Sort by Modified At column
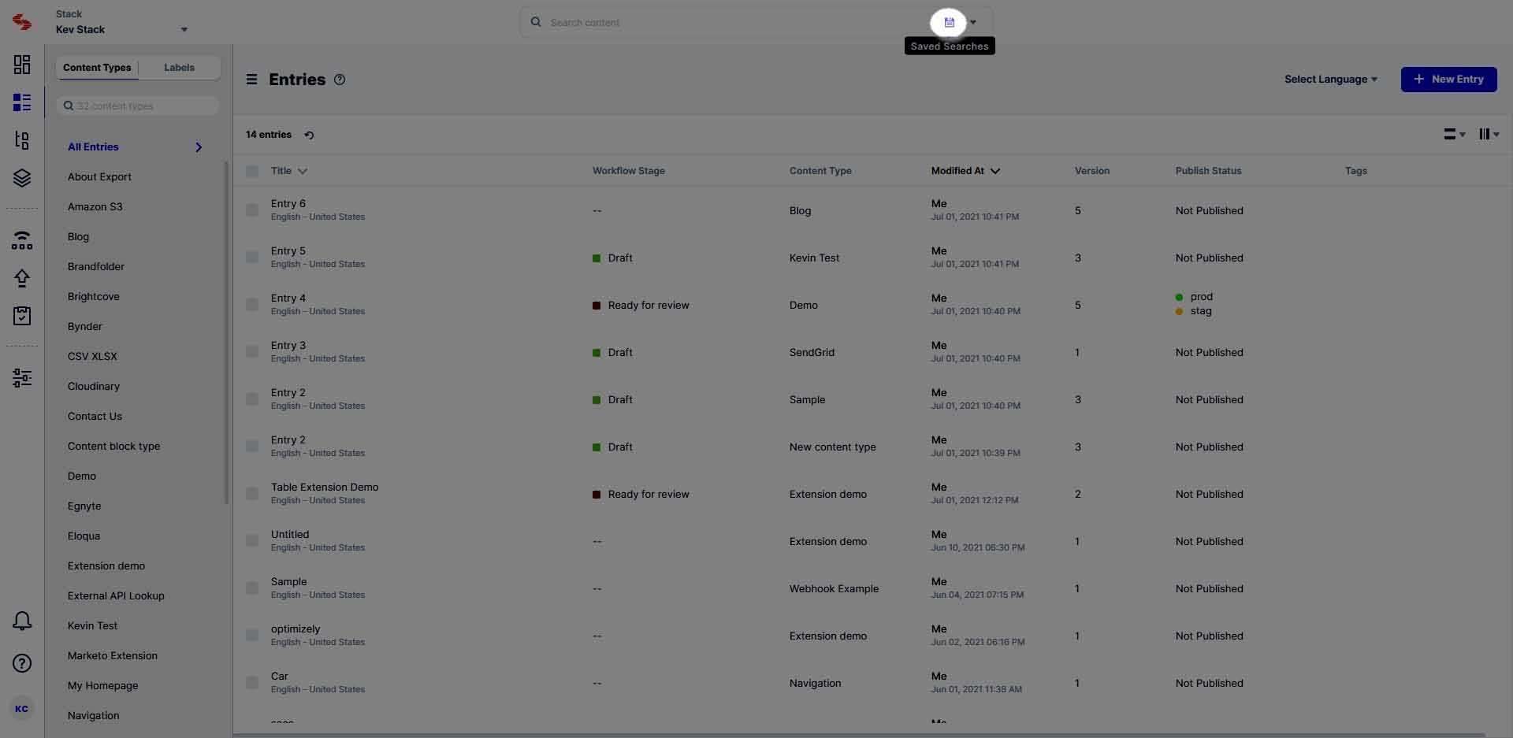This screenshot has width=1513, height=738. [965, 171]
